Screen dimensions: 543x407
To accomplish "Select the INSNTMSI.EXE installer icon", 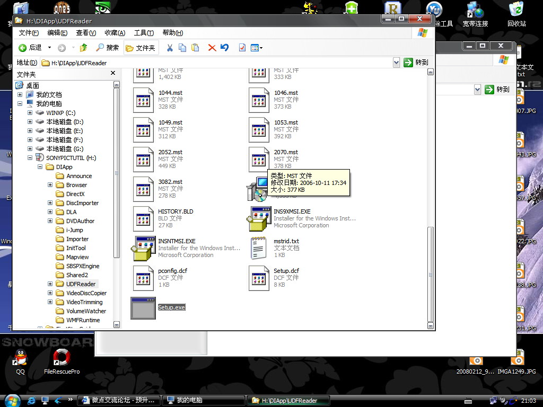I will [143, 249].
